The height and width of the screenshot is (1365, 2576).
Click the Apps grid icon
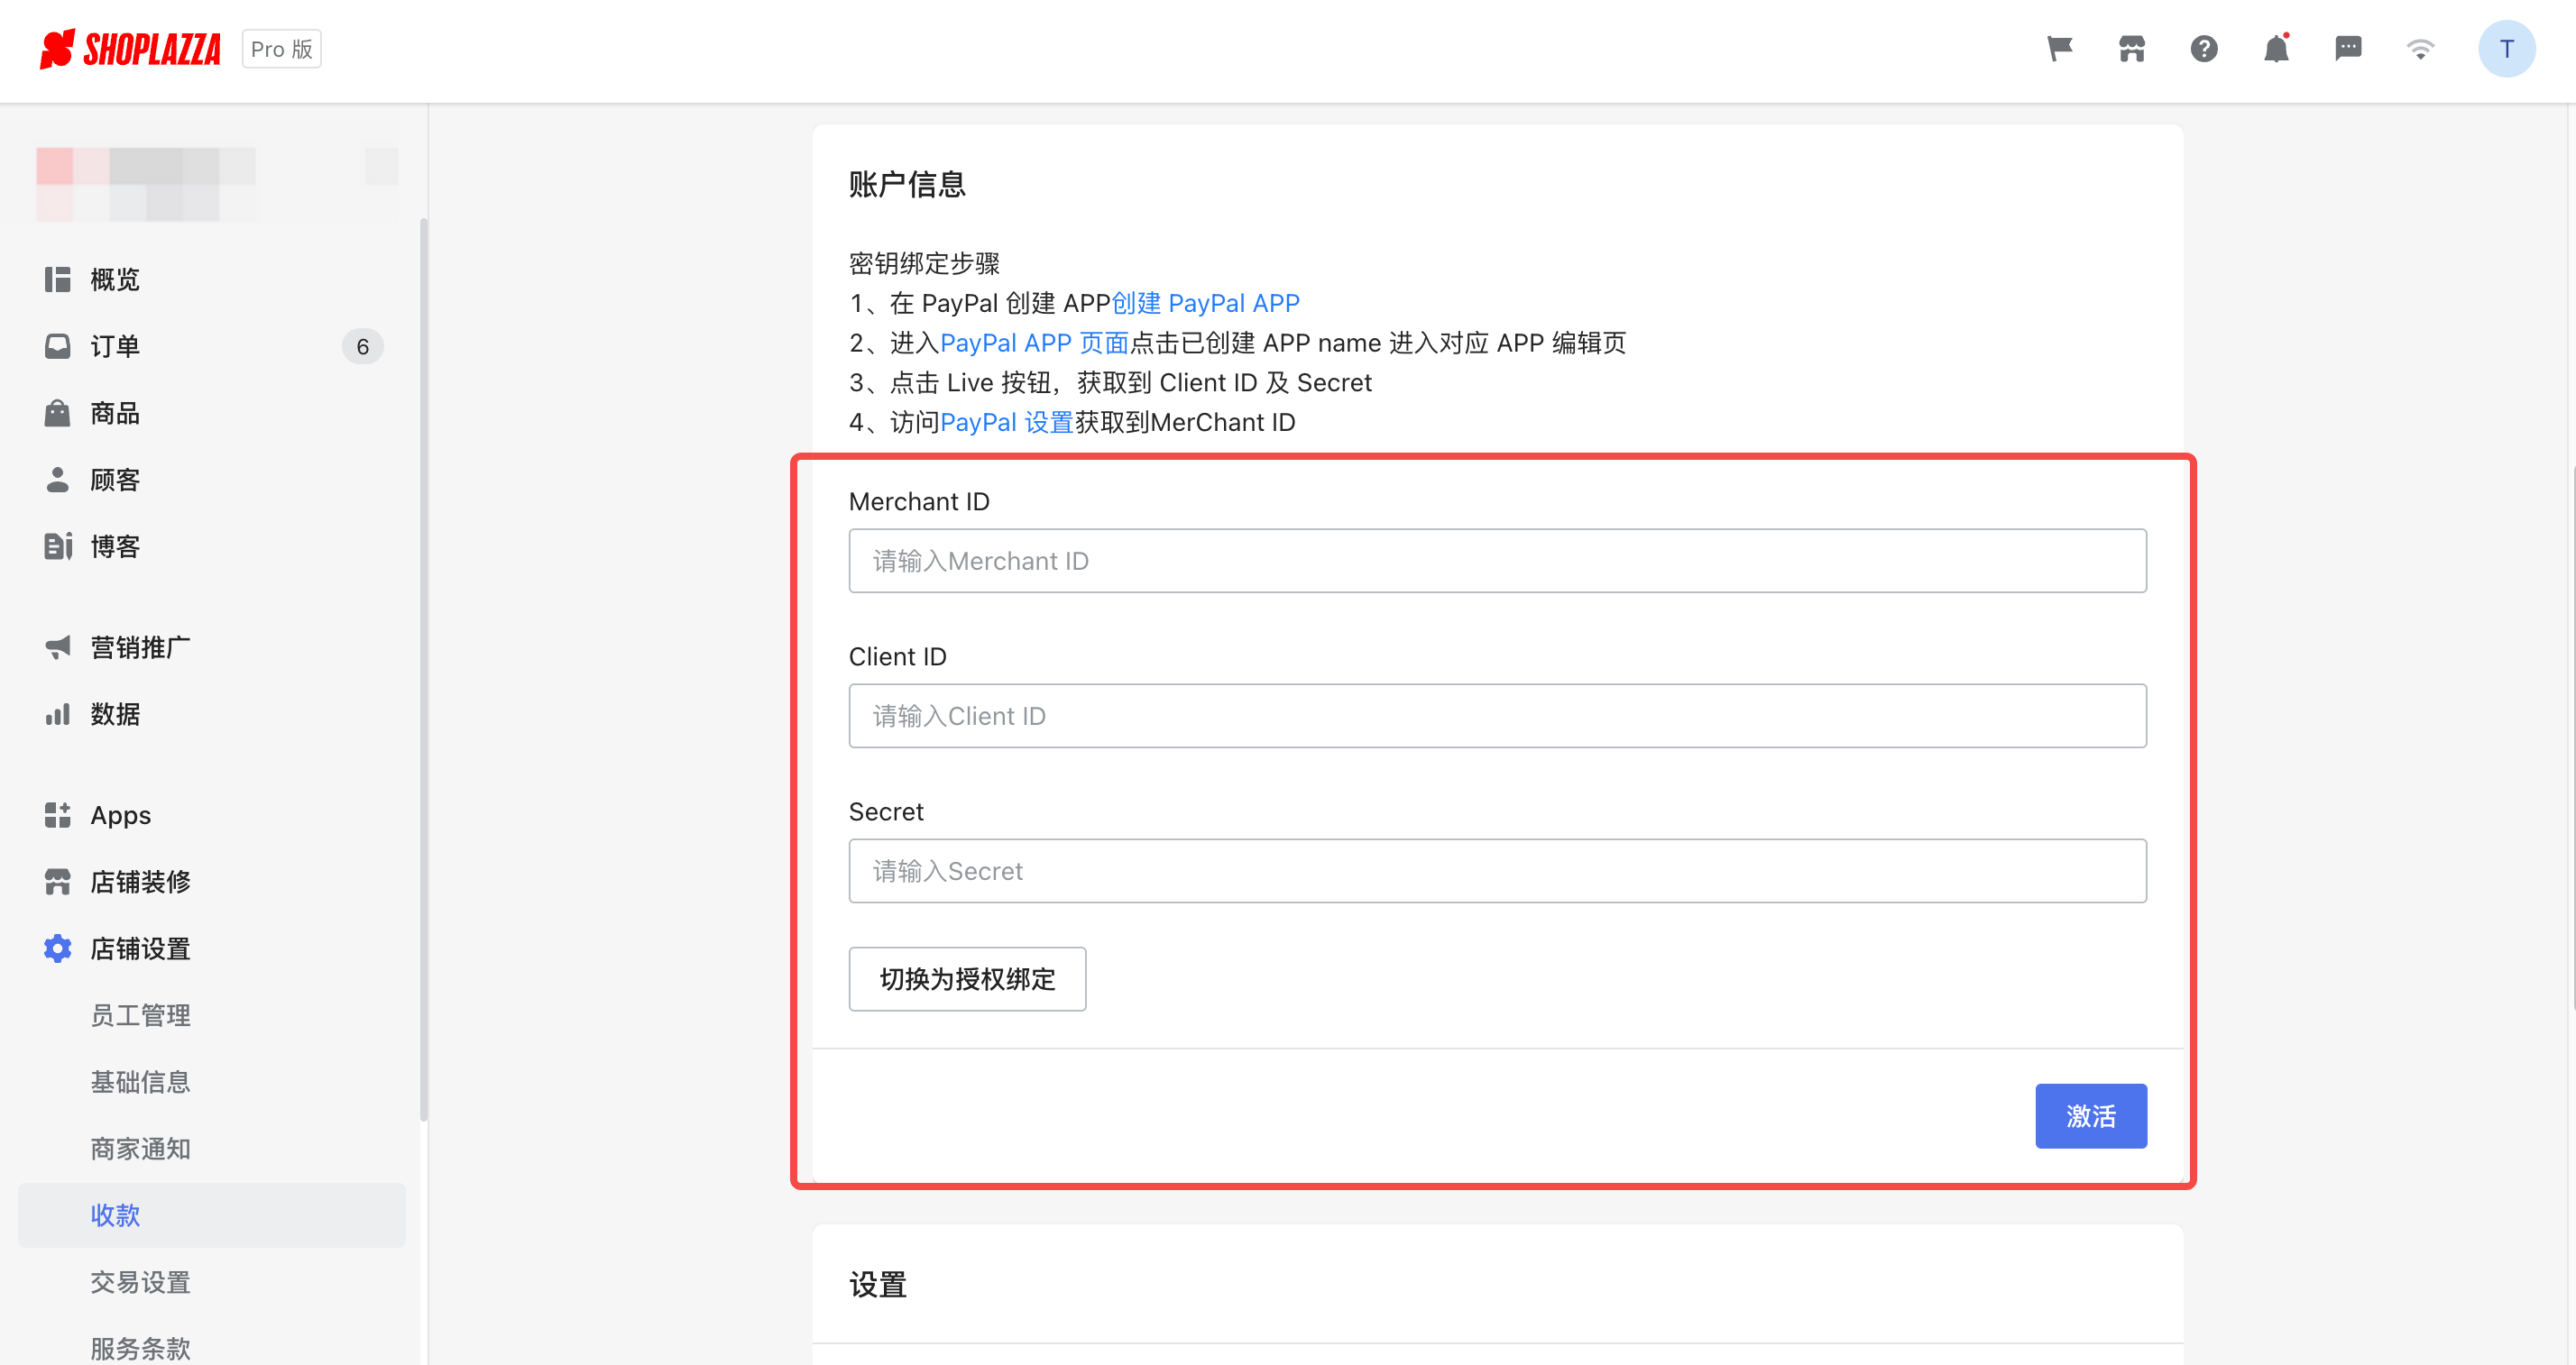click(x=57, y=815)
